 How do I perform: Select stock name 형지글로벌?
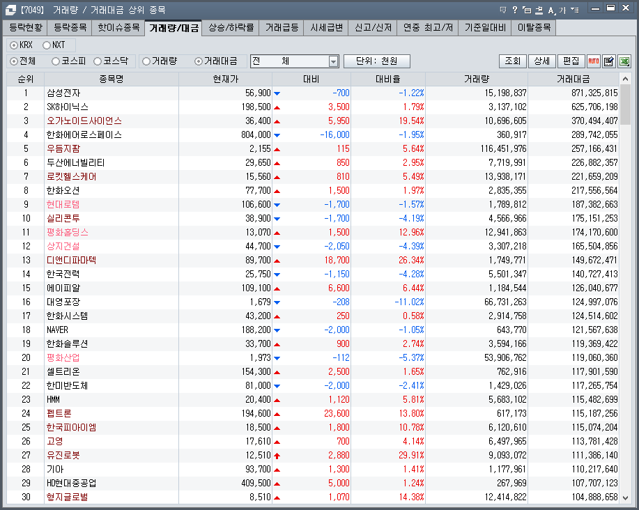[67, 497]
